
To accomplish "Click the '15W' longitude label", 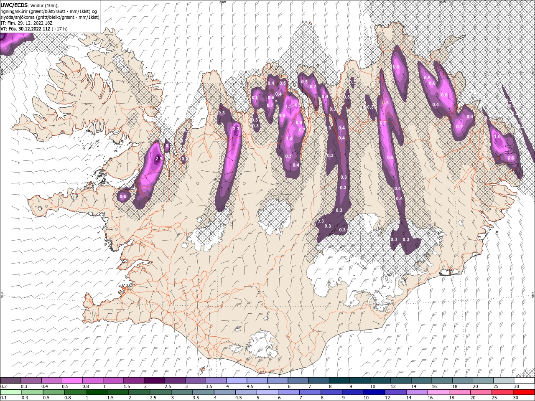I will (443, 2).
